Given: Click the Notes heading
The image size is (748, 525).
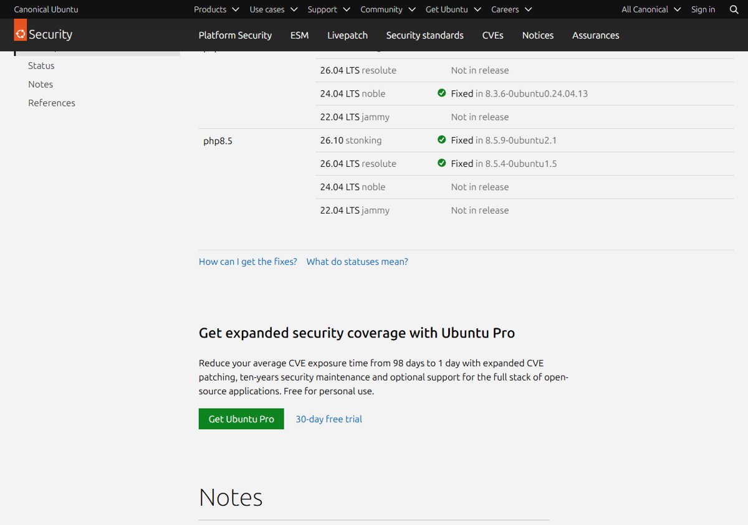Looking at the screenshot, I should (x=231, y=497).
